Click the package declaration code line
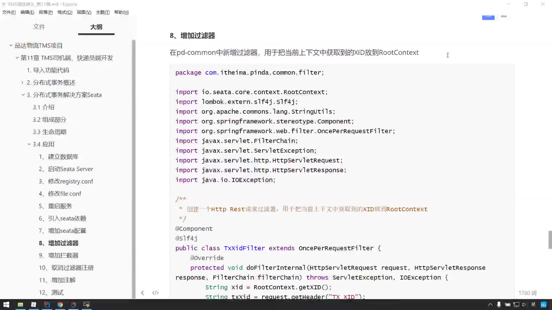The image size is (552, 310). (250, 72)
